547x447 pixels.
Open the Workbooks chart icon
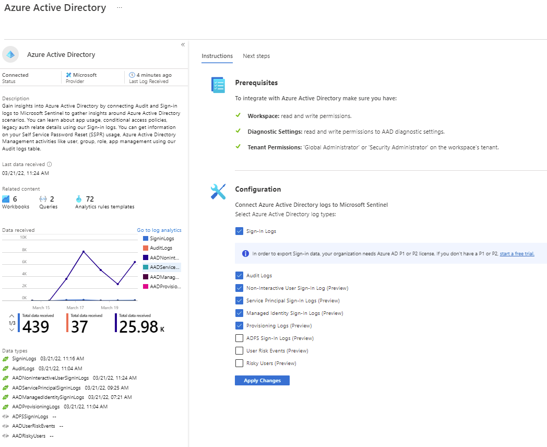tap(6, 199)
